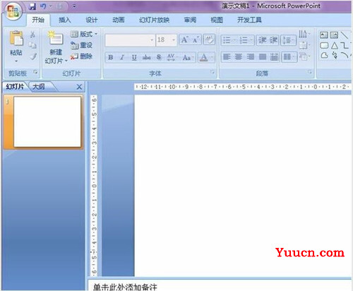Switch to the 插入 Insert tab

(x=65, y=20)
